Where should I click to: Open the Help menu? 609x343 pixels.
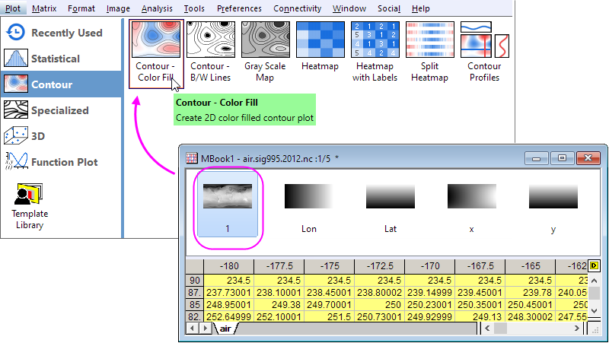(421, 8)
